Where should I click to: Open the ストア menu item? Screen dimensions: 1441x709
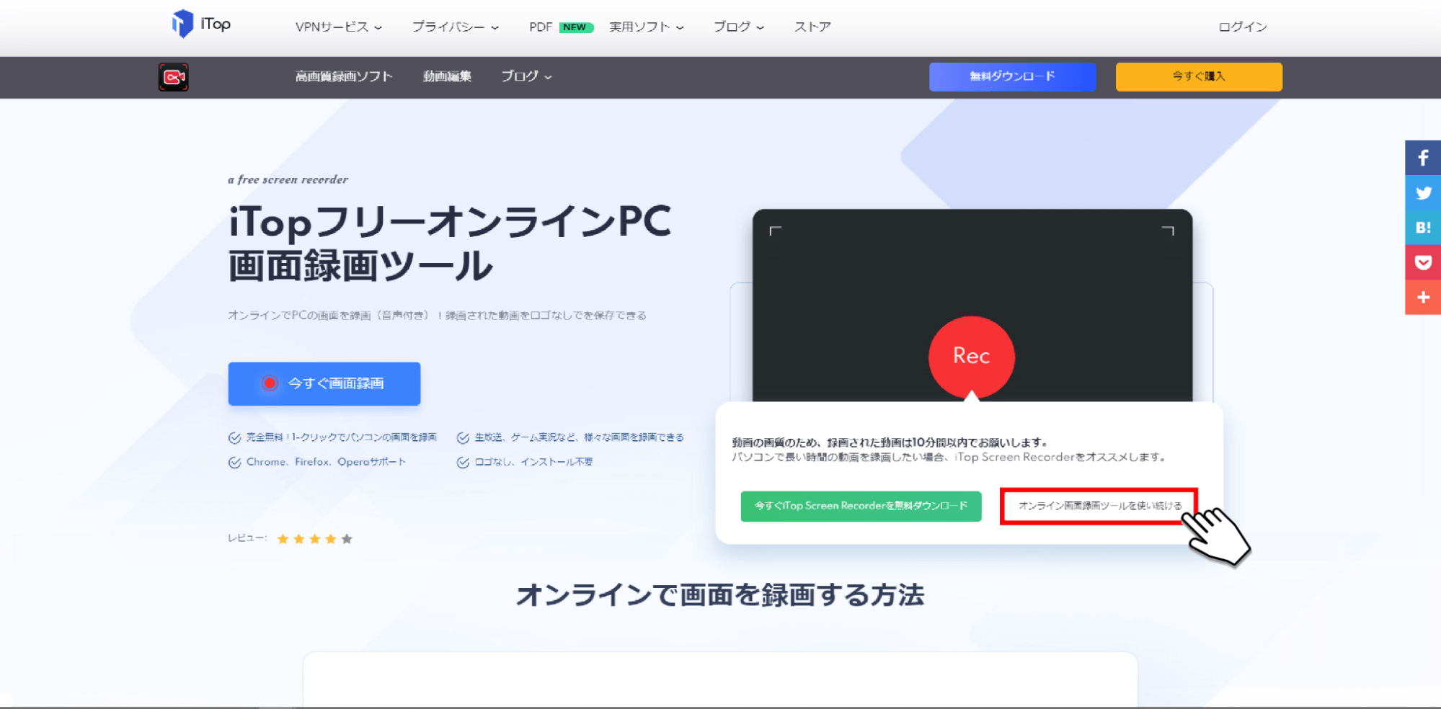click(x=812, y=27)
